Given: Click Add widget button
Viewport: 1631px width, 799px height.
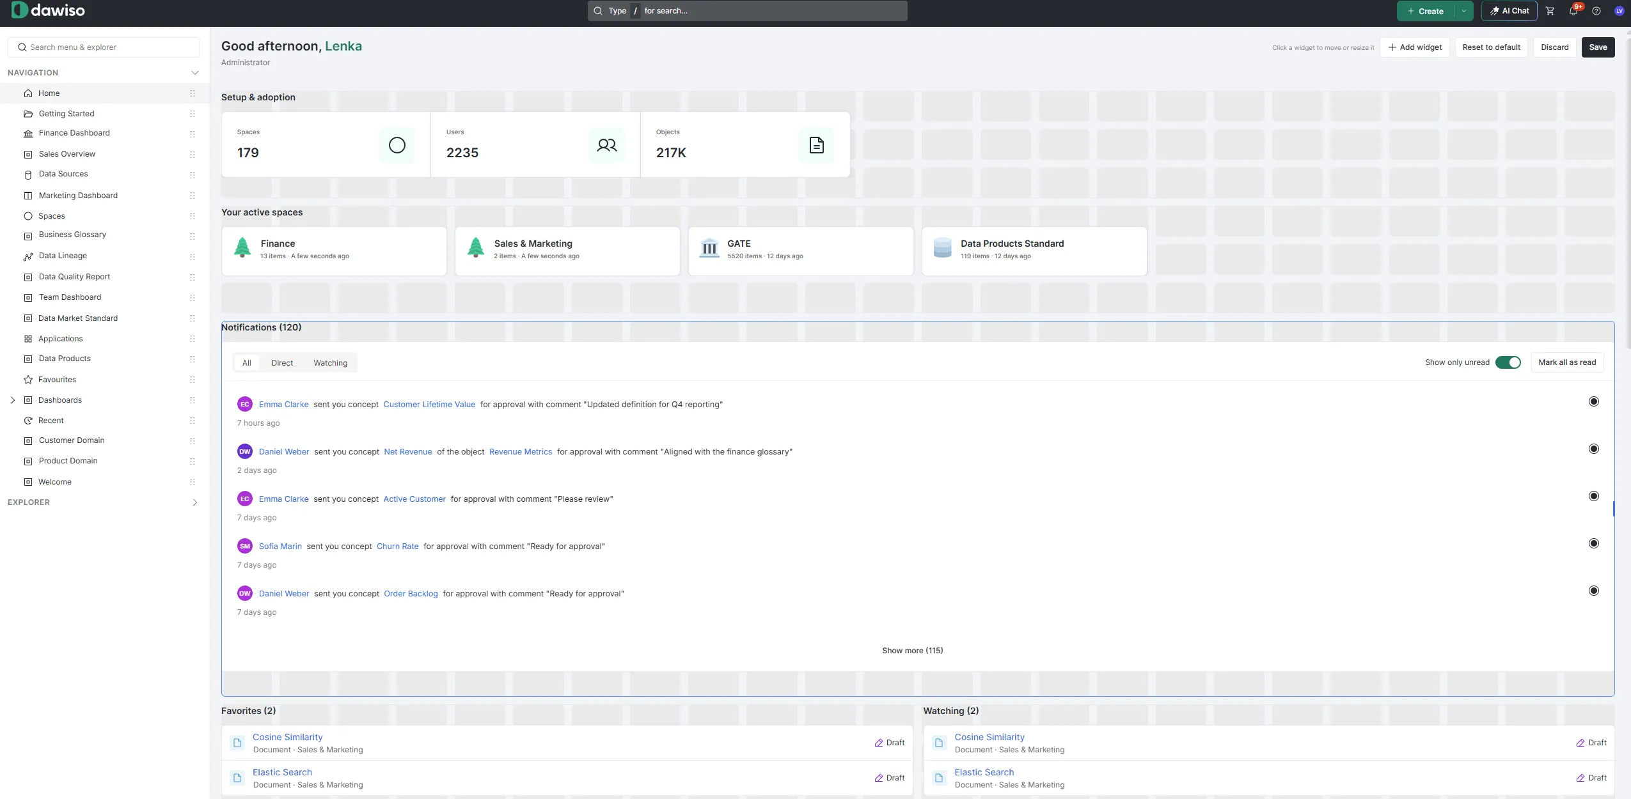Looking at the screenshot, I should tap(1415, 47).
